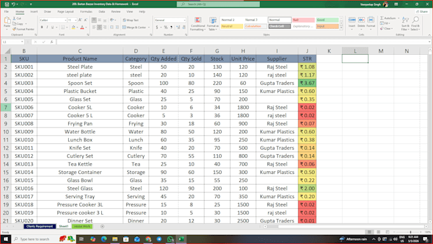Click the Insert cells icon
433x244 pixels.
click(351, 20)
